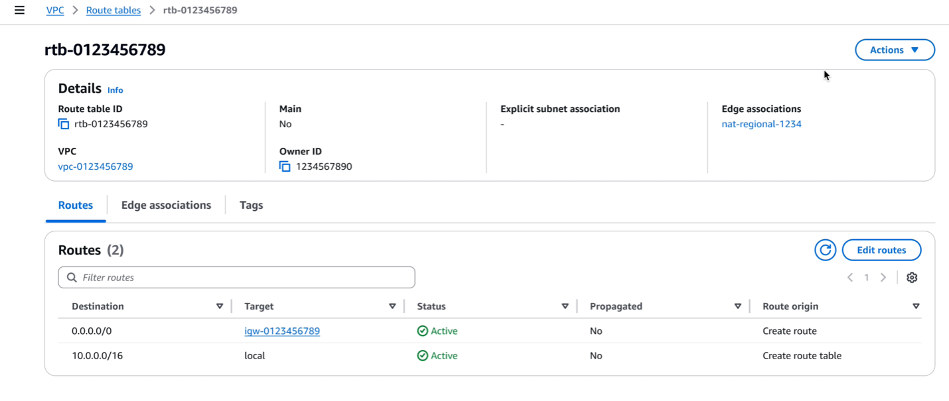Open the Actions dropdown
Image resolution: width=949 pixels, height=401 pixels.
click(895, 50)
